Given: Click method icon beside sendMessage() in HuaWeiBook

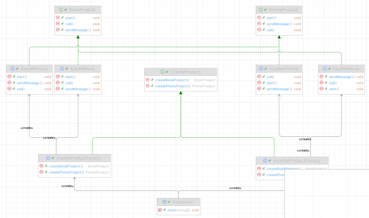Looking at the screenshot, I should click(321, 77).
